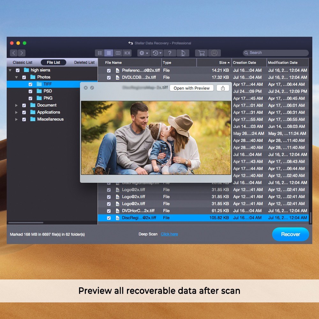
Task: Click the share icon in preview popup
Action: (223, 88)
